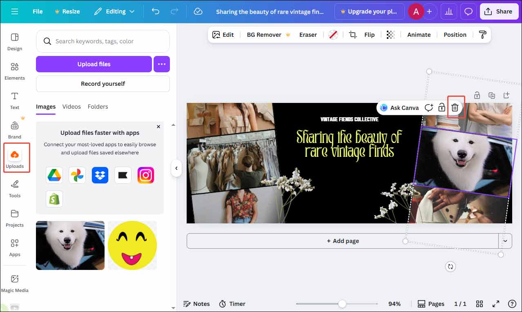Viewport: 522px width, 312px height.
Task: Expand the Add page dropdown arrow
Action: pos(505,241)
